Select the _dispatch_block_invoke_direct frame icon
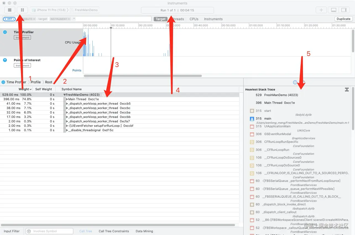The height and width of the screenshot is (235, 355). coord(252,205)
